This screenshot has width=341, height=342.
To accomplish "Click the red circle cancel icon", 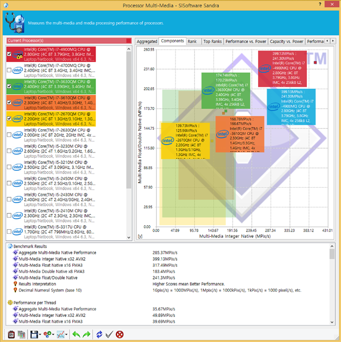I will tap(119, 335).
